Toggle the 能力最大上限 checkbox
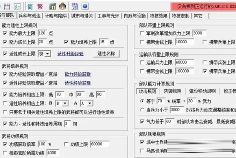 [5, 33]
